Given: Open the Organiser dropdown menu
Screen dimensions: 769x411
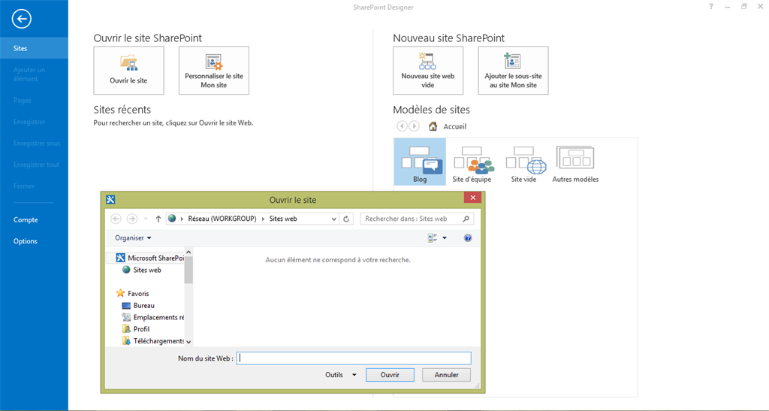Looking at the screenshot, I should [133, 238].
